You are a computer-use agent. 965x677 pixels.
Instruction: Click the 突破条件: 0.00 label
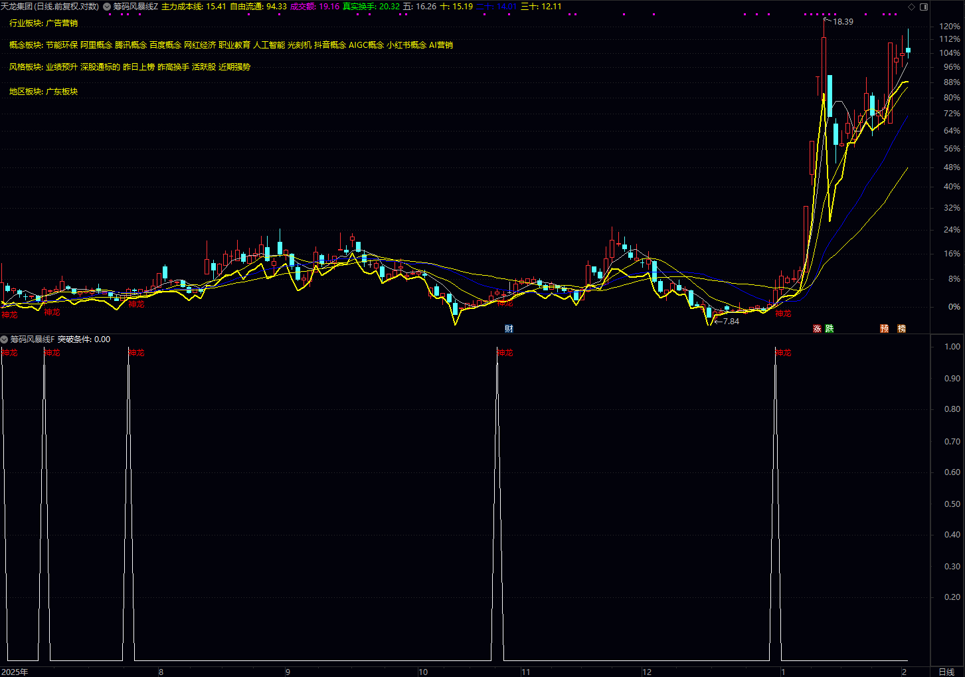click(x=84, y=339)
